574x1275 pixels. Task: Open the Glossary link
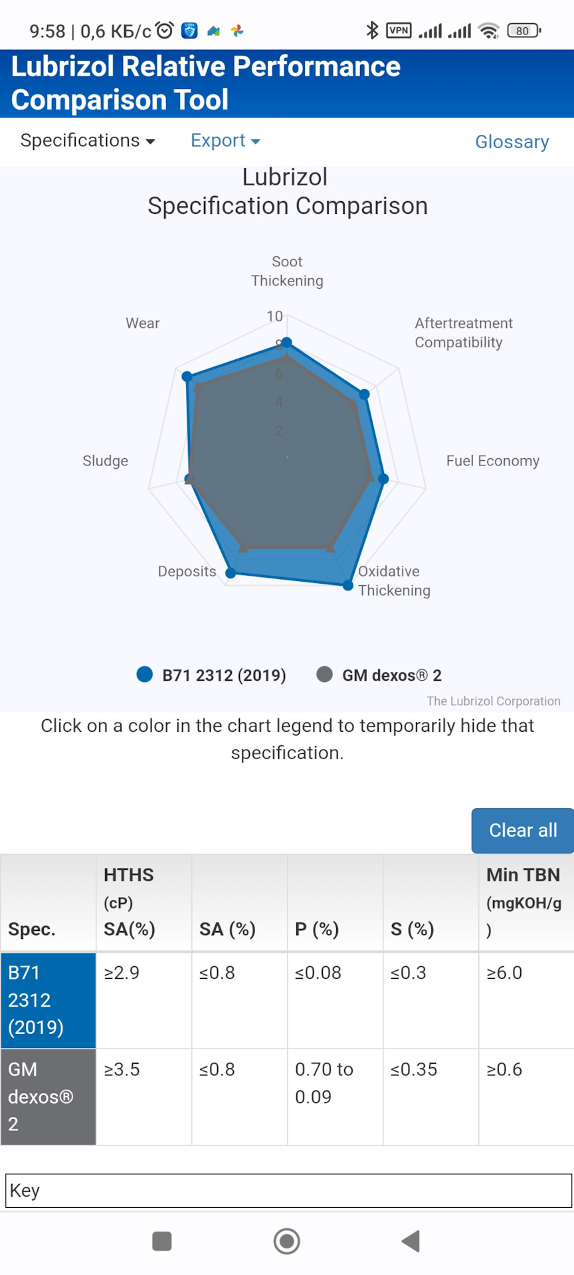point(512,141)
